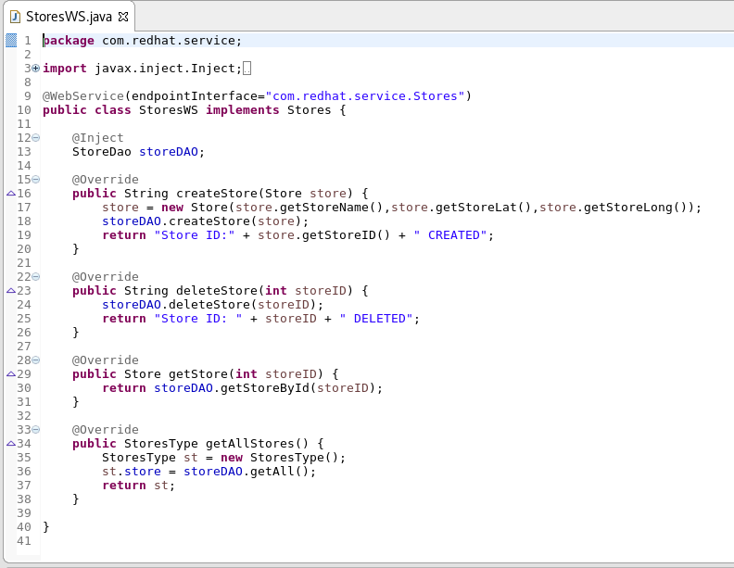Image resolution: width=734 pixels, height=568 pixels.
Task: Click line number 19 in the gutter
Action: point(24,235)
